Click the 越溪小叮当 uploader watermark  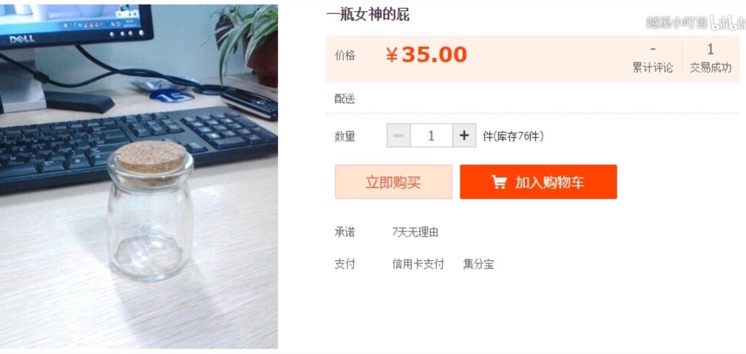pos(677,23)
